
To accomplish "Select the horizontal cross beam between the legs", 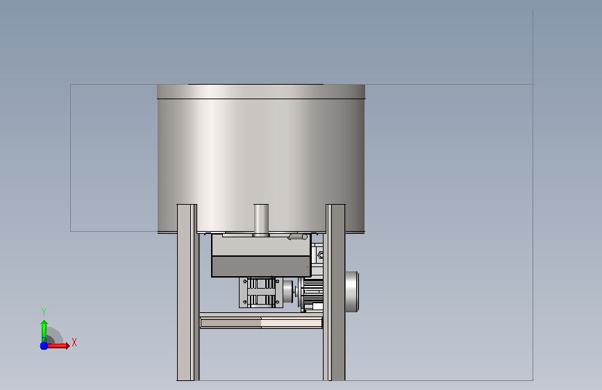I will 261,321.
